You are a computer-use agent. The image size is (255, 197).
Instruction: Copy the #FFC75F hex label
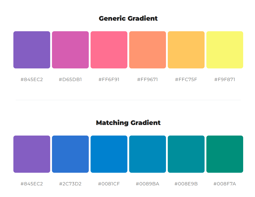coord(186,80)
